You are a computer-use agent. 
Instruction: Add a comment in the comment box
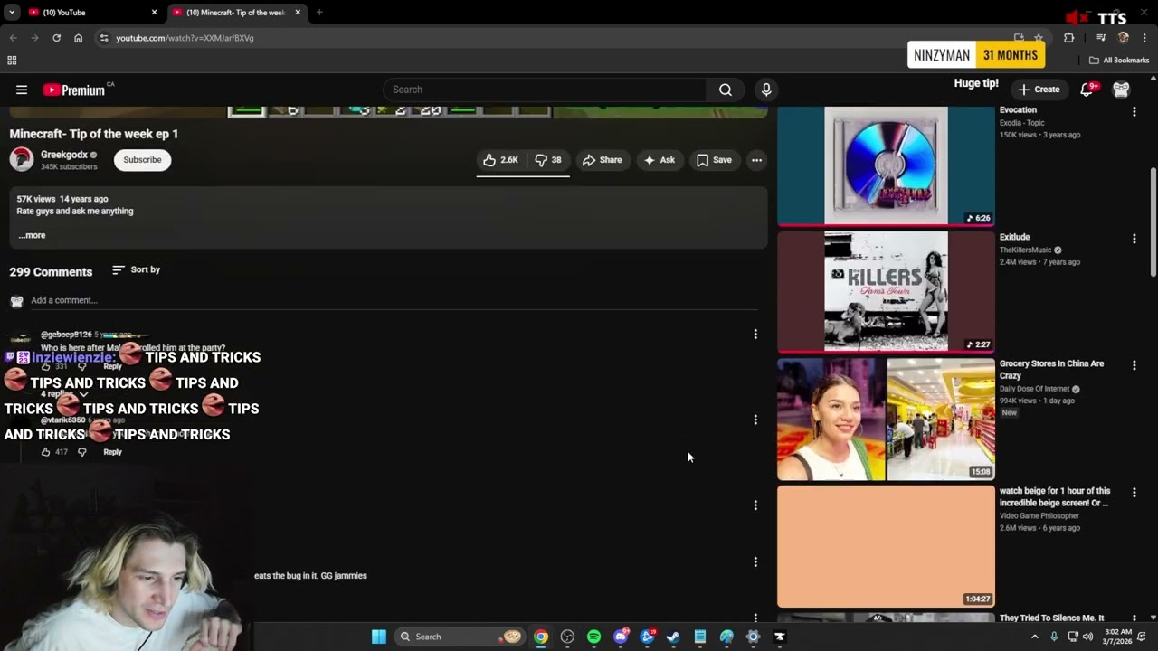tap(394, 300)
